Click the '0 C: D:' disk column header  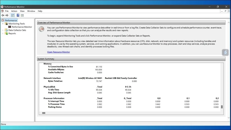click(128, 87)
